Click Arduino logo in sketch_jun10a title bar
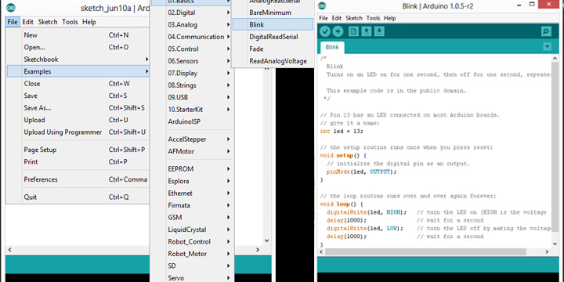The image size is (564, 282). (x=11, y=9)
